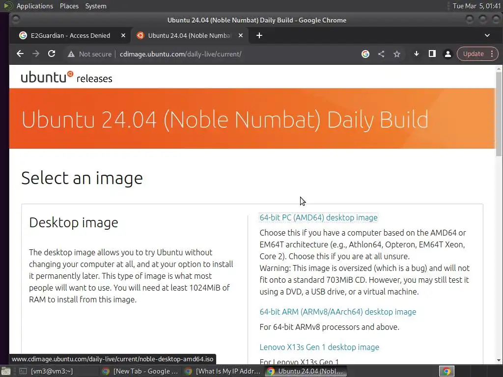
Task: Switch to What Is My IP Address taskbar window
Action: coord(223,371)
